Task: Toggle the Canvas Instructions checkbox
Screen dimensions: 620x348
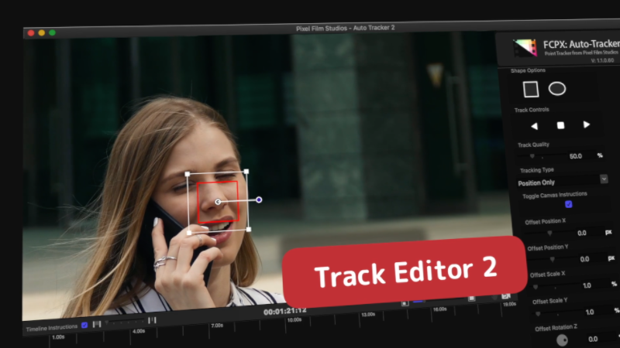Action: [568, 204]
